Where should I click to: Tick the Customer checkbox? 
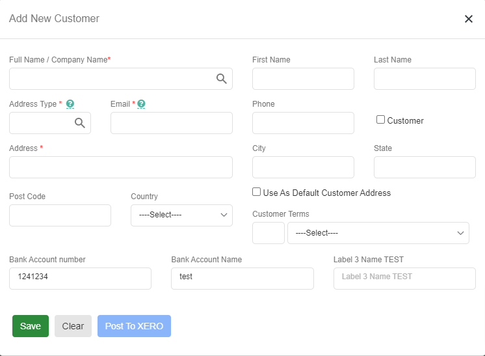[381, 120]
